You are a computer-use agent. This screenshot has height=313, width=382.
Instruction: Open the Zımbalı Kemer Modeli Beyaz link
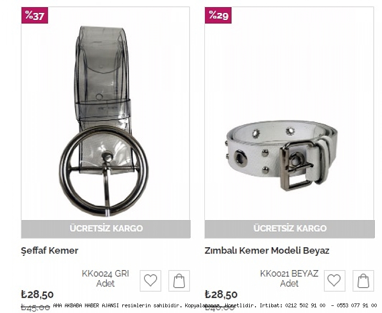[x=267, y=250]
